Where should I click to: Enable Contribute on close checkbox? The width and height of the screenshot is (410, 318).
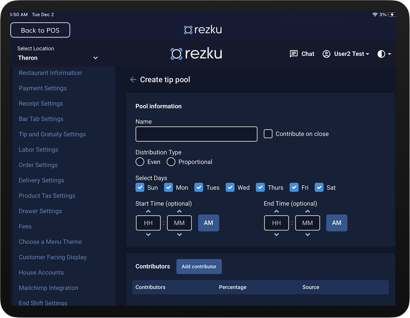tap(268, 134)
